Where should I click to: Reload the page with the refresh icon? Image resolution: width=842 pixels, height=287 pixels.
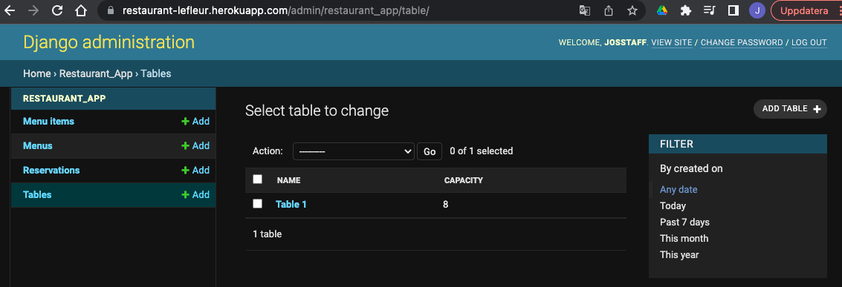click(x=57, y=10)
